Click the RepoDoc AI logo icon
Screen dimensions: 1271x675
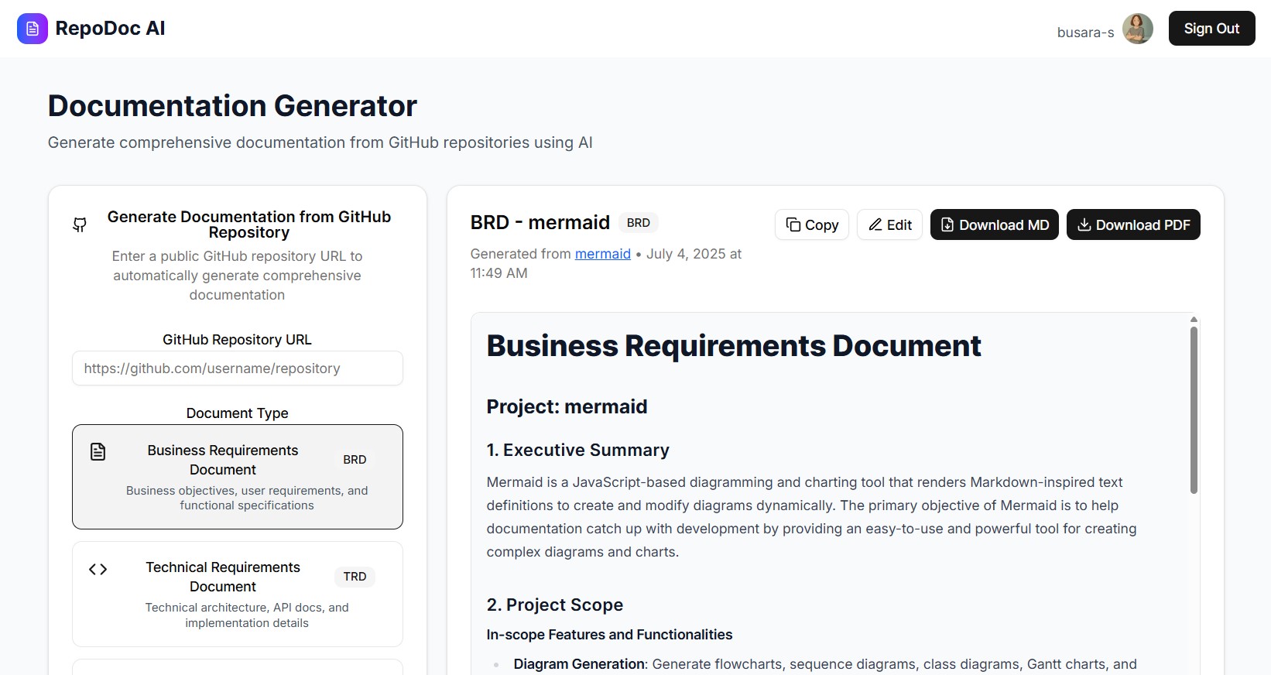pos(33,29)
